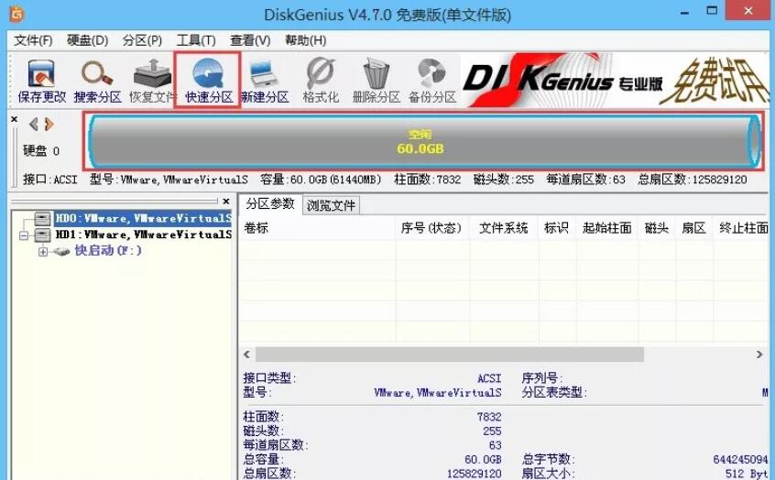
Task: Open the 工具(T) menu
Action: tap(195, 40)
